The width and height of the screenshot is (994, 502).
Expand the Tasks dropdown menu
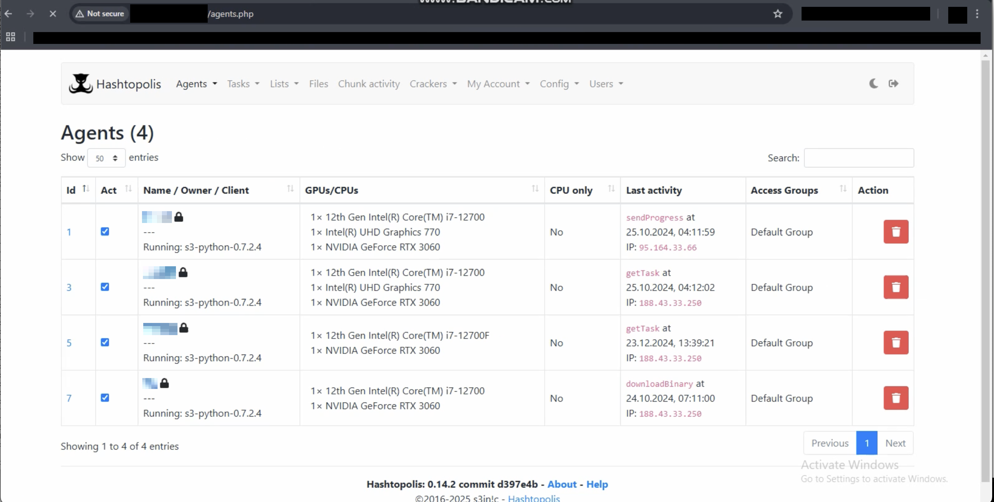point(243,84)
